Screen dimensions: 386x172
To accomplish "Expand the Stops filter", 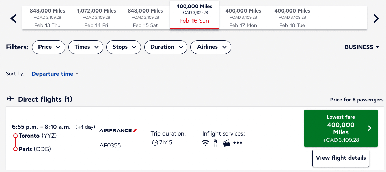I will point(124,47).
